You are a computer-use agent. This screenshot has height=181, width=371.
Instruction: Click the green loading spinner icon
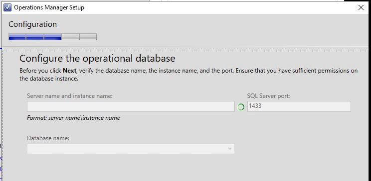point(241,107)
